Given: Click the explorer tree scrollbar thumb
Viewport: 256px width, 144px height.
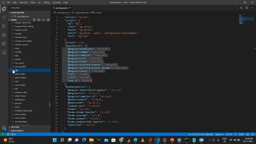Looking at the screenshot, I should [x=50, y=105].
